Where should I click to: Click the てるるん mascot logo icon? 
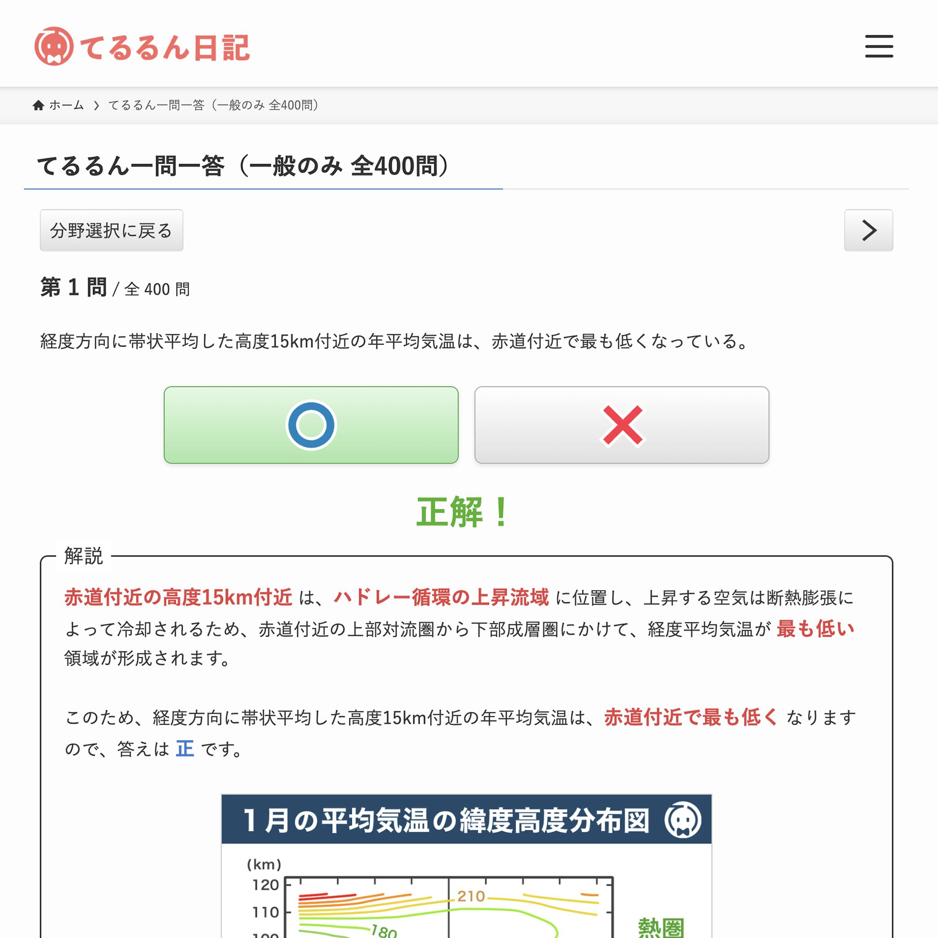[x=54, y=46]
